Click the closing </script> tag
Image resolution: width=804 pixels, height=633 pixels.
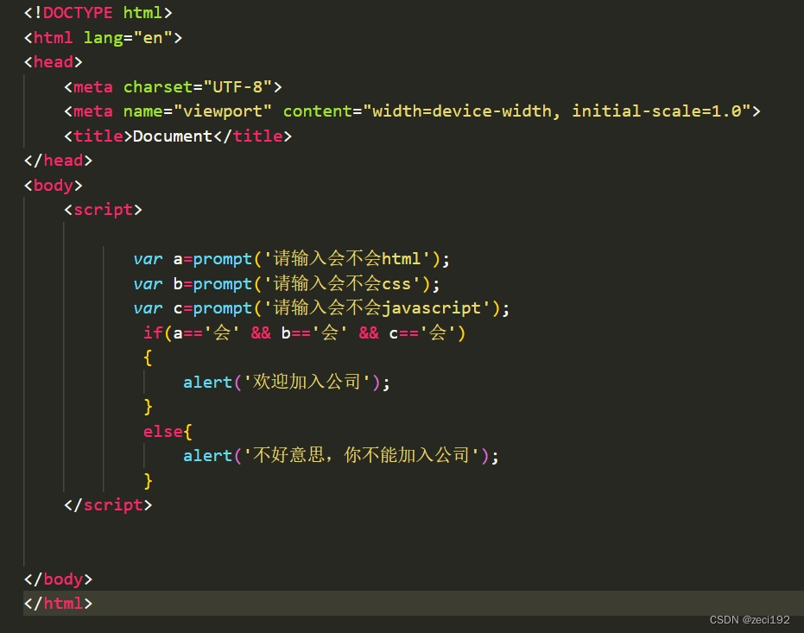coord(108,505)
